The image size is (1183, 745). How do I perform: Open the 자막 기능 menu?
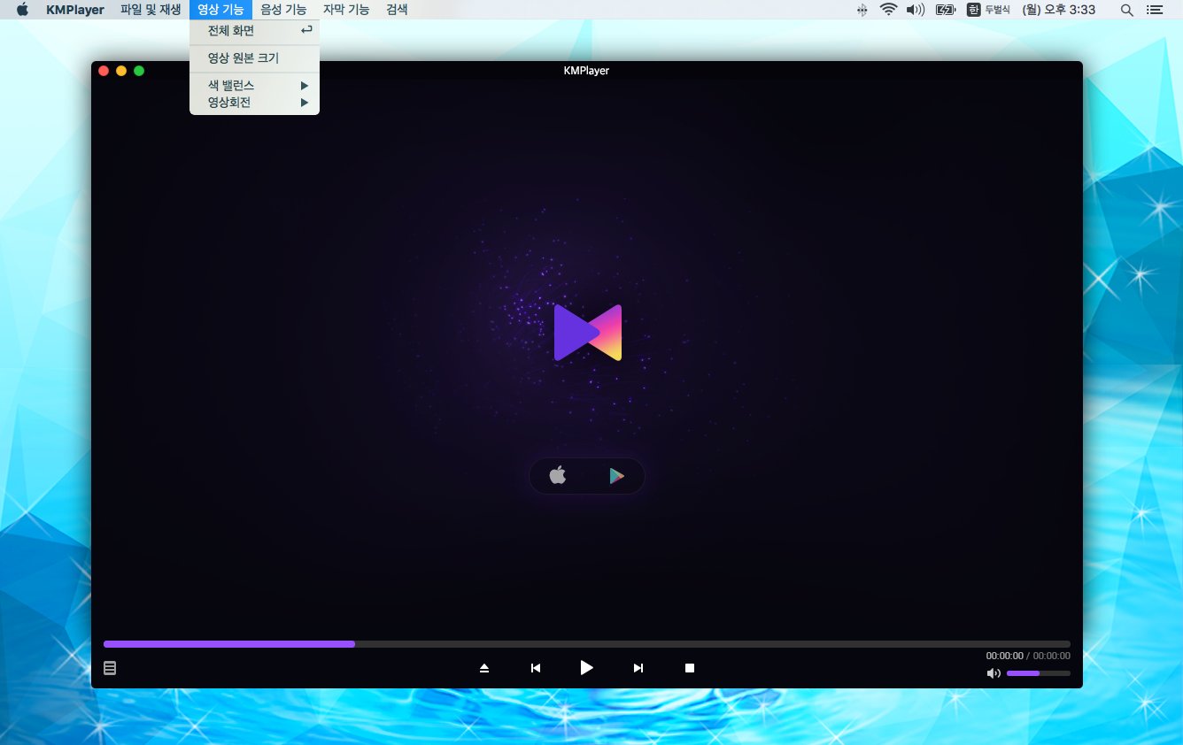tap(346, 10)
